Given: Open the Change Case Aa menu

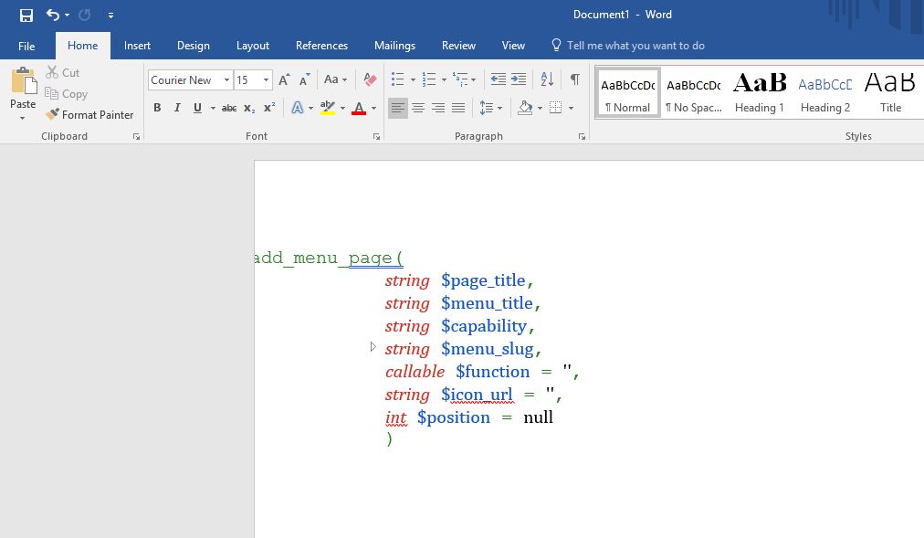Looking at the screenshot, I should (335, 80).
